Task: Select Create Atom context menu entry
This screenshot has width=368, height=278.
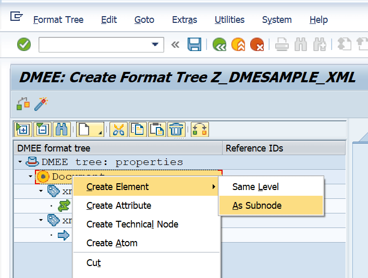Action: tap(146, 243)
